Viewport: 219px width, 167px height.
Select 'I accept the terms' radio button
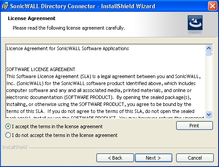tap(8, 126)
